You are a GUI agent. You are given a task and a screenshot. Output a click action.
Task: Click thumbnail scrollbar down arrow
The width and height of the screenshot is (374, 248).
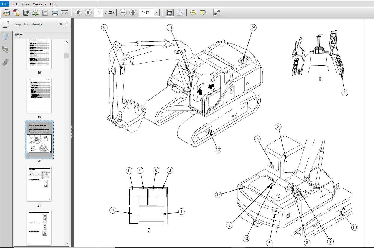(x=67, y=244)
